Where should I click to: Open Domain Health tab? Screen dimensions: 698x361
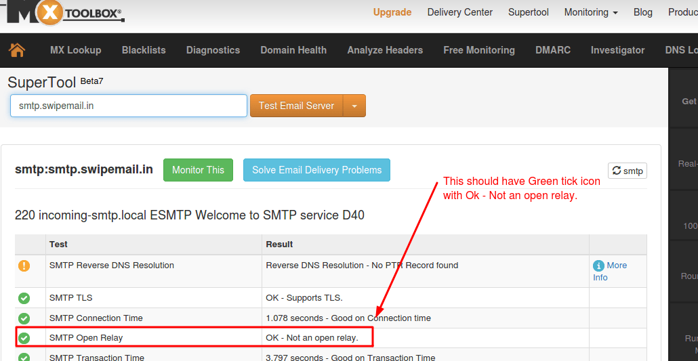point(293,50)
